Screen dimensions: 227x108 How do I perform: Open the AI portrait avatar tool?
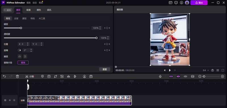(x=84, y=77)
